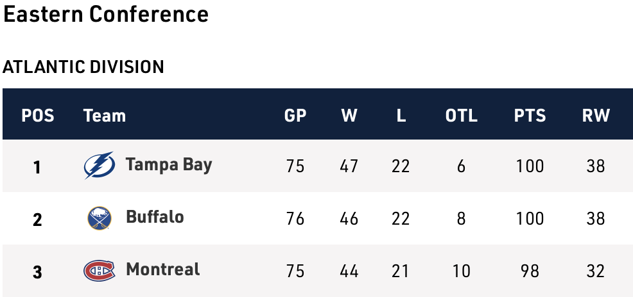Viewport: 633px width, 297px height.
Task: Click the Atlantic Division heading
Action: click(x=83, y=67)
